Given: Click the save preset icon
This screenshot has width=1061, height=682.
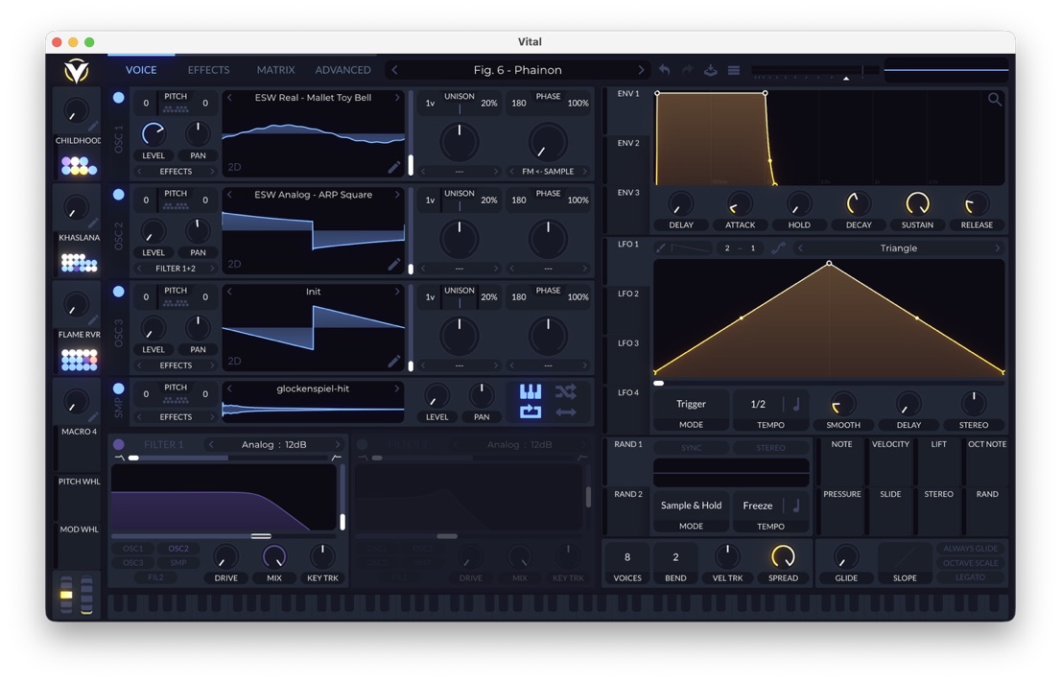Looking at the screenshot, I should [711, 70].
